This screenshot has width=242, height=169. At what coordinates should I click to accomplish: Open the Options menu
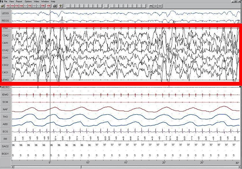click(x=28, y=1)
